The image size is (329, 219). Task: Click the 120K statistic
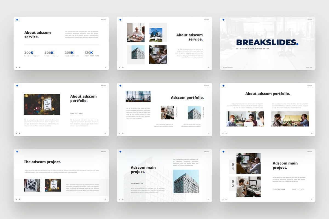(89, 53)
